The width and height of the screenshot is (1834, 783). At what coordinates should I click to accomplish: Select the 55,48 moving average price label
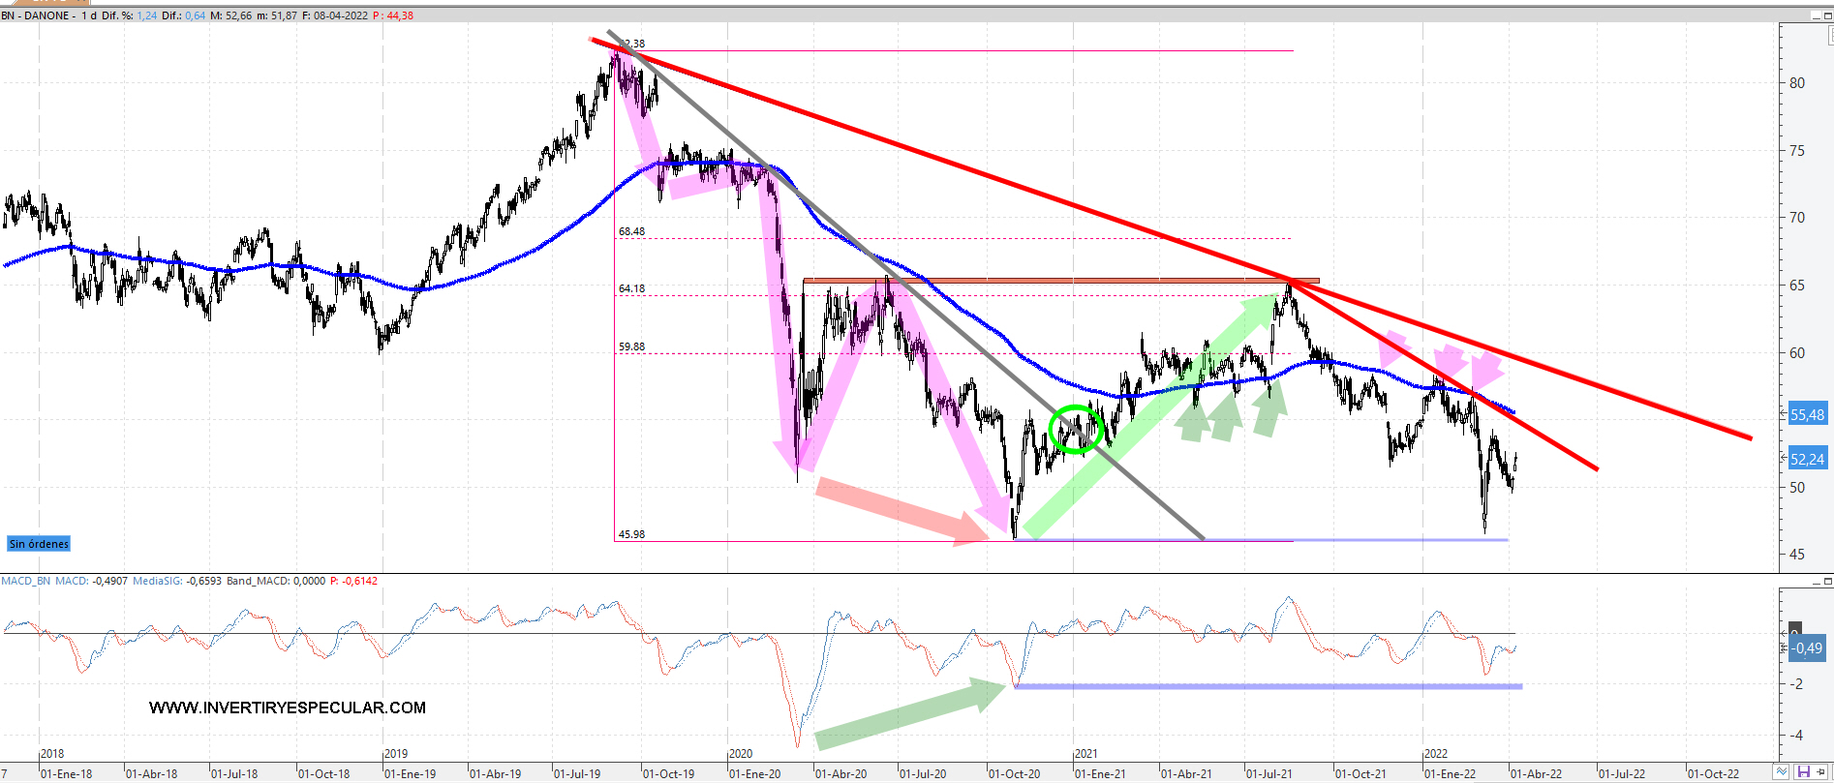click(1807, 414)
